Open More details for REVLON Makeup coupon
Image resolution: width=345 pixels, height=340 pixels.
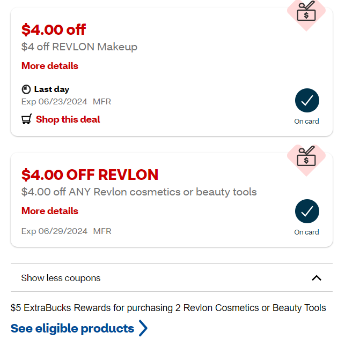50,66
